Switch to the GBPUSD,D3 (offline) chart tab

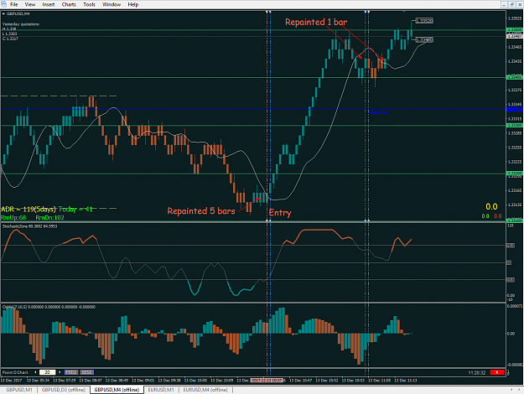pos(63,390)
